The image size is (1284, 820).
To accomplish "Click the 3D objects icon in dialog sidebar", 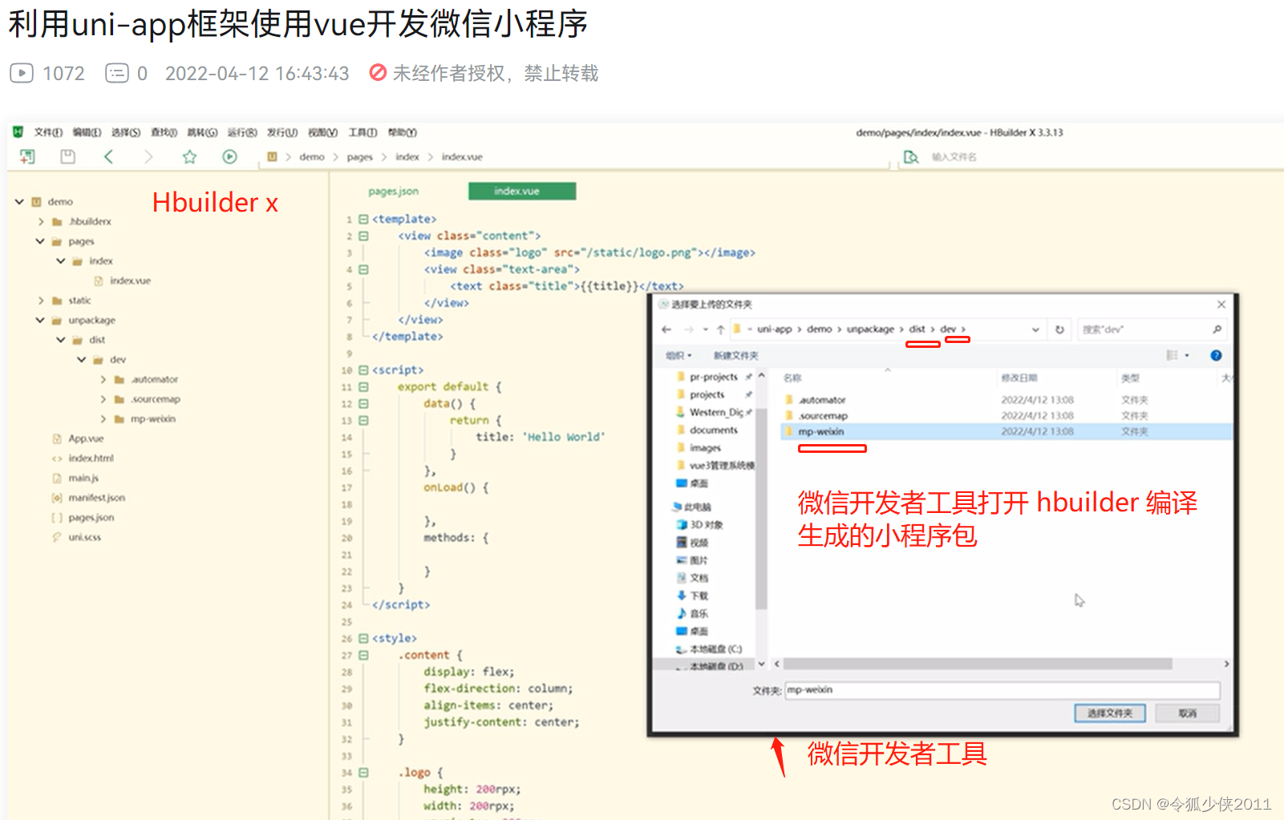I will [x=682, y=524].
